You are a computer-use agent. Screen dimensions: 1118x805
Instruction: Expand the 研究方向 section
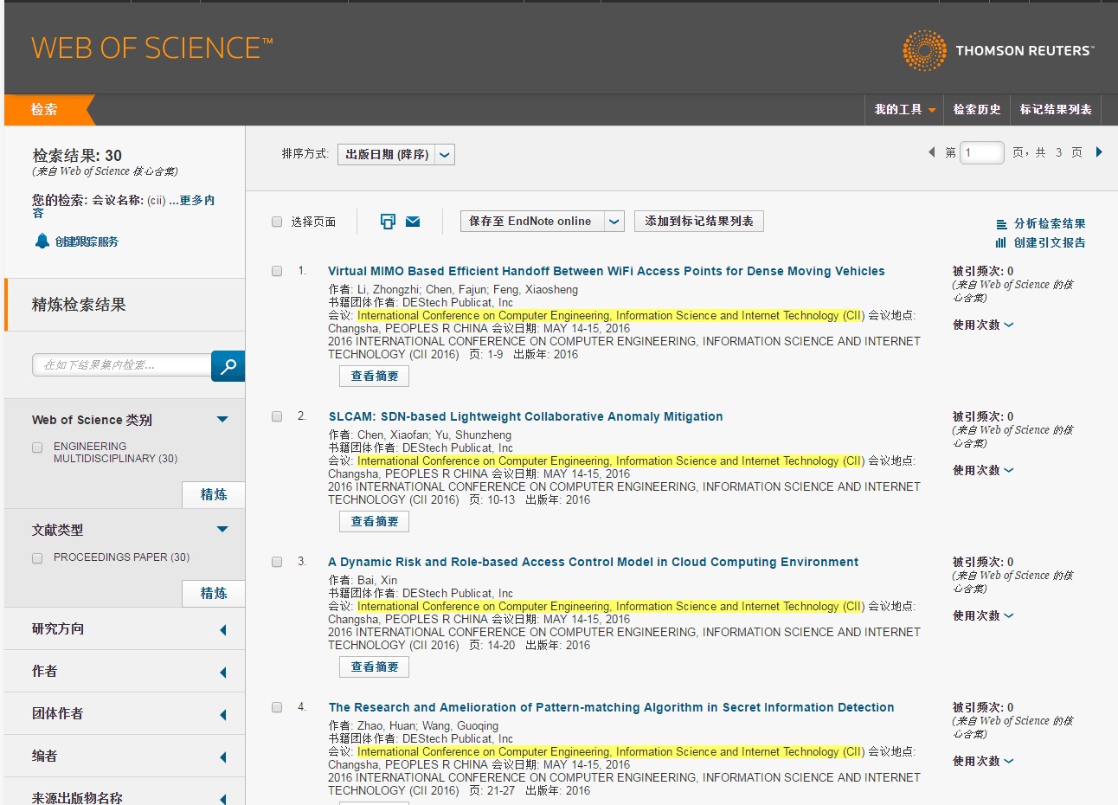pos(223,629)
